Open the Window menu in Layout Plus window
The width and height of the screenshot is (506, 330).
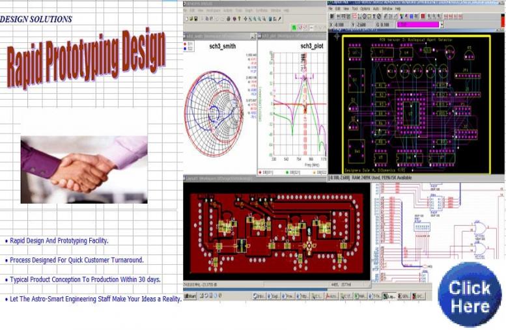(x=387, y=8)
